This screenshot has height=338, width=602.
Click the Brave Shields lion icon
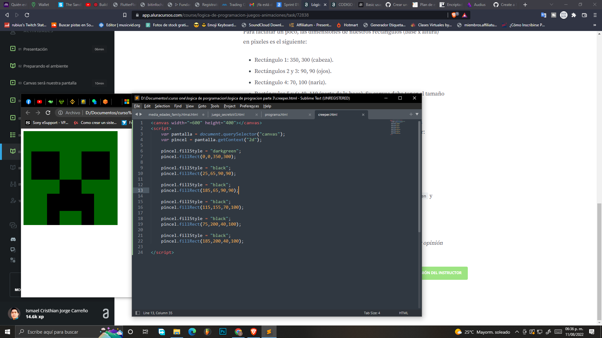click(x=454, y=15)
